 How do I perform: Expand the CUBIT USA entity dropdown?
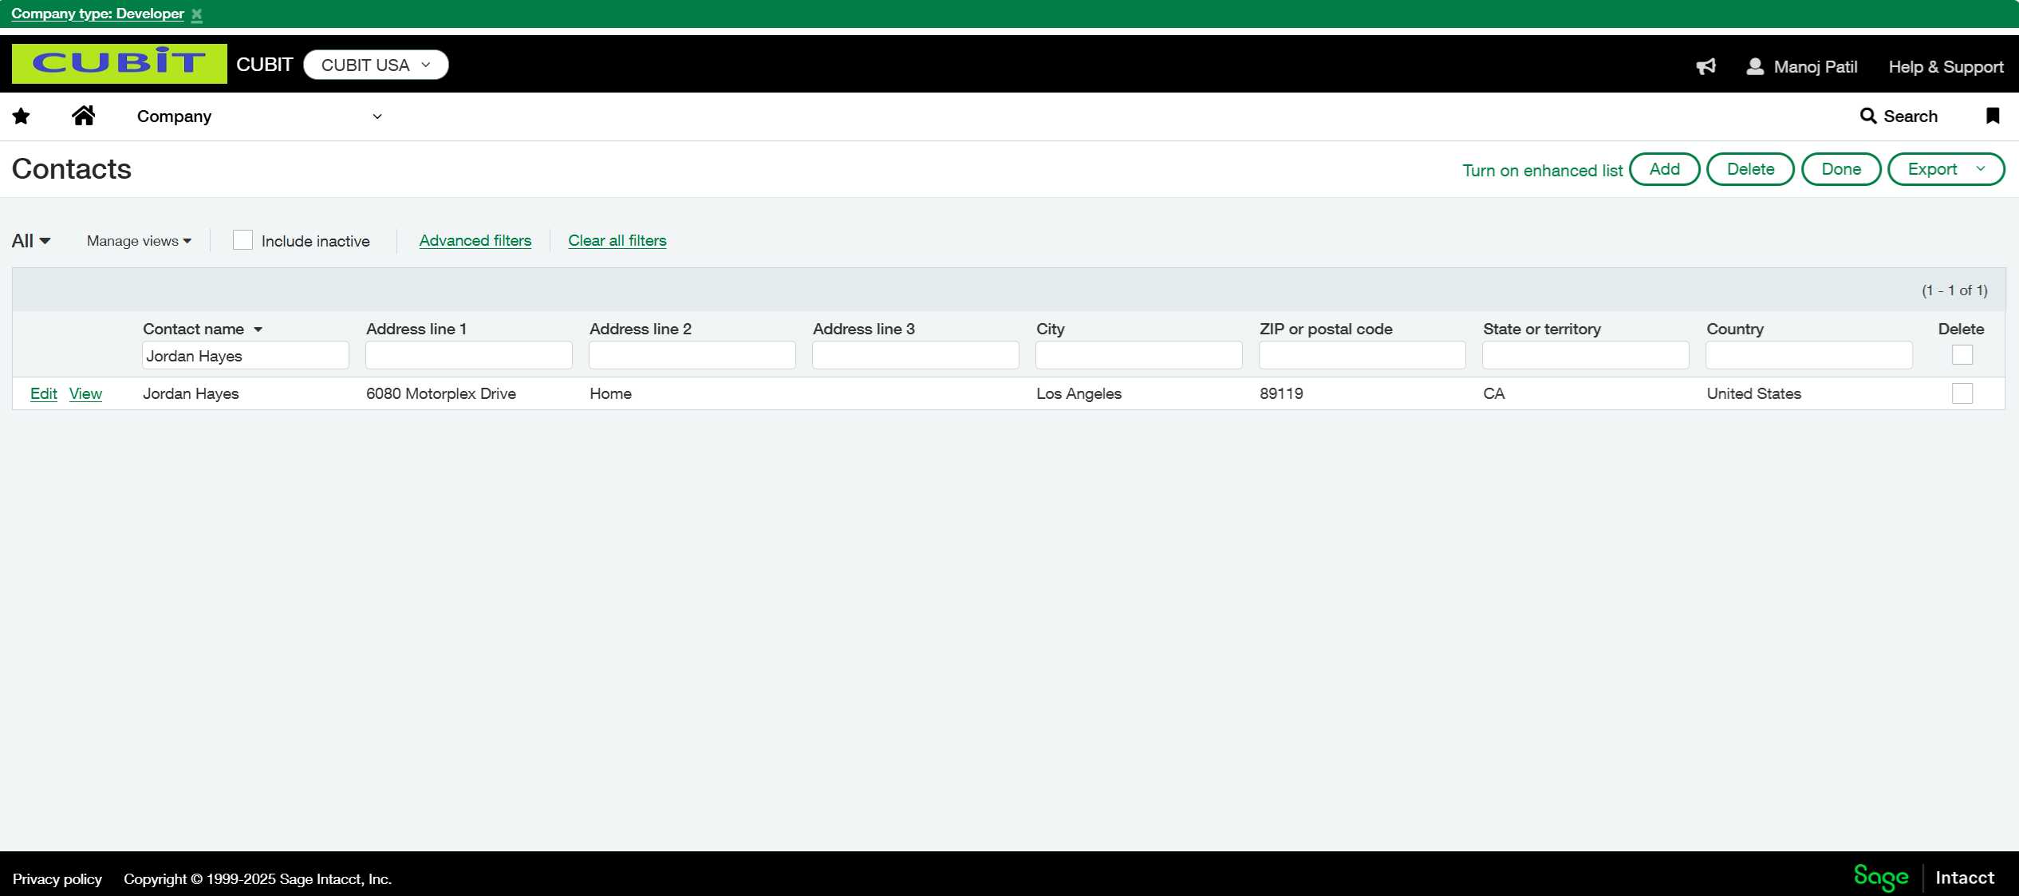(376, 65)
